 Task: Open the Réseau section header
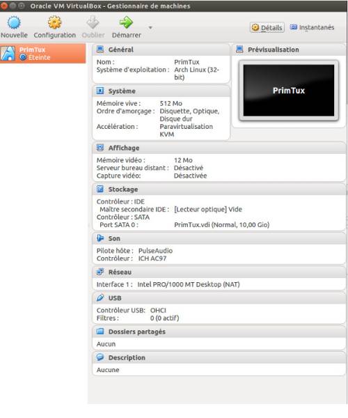click(219, 272)
